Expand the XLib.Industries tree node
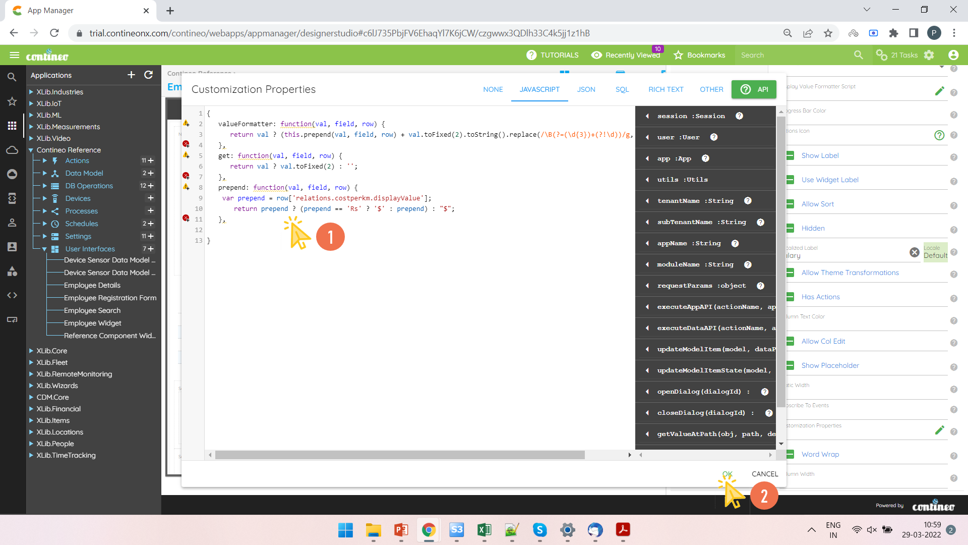Image resolution: width=968 pixels, height=545 pixels. [x=31, y=92]
